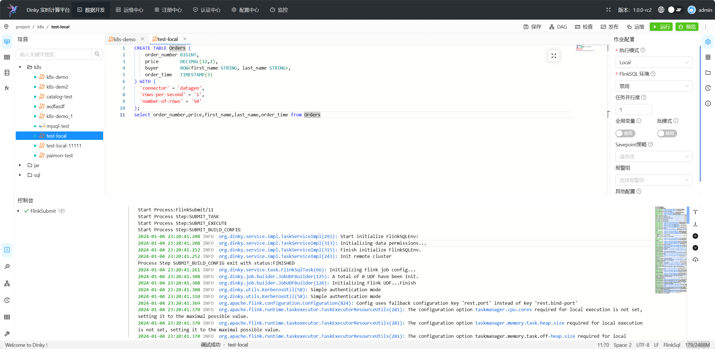The width and height of the screenshot is (715, 349).
Task: Click the editor fullscreen expand icon
Action: tap(554, 56)
